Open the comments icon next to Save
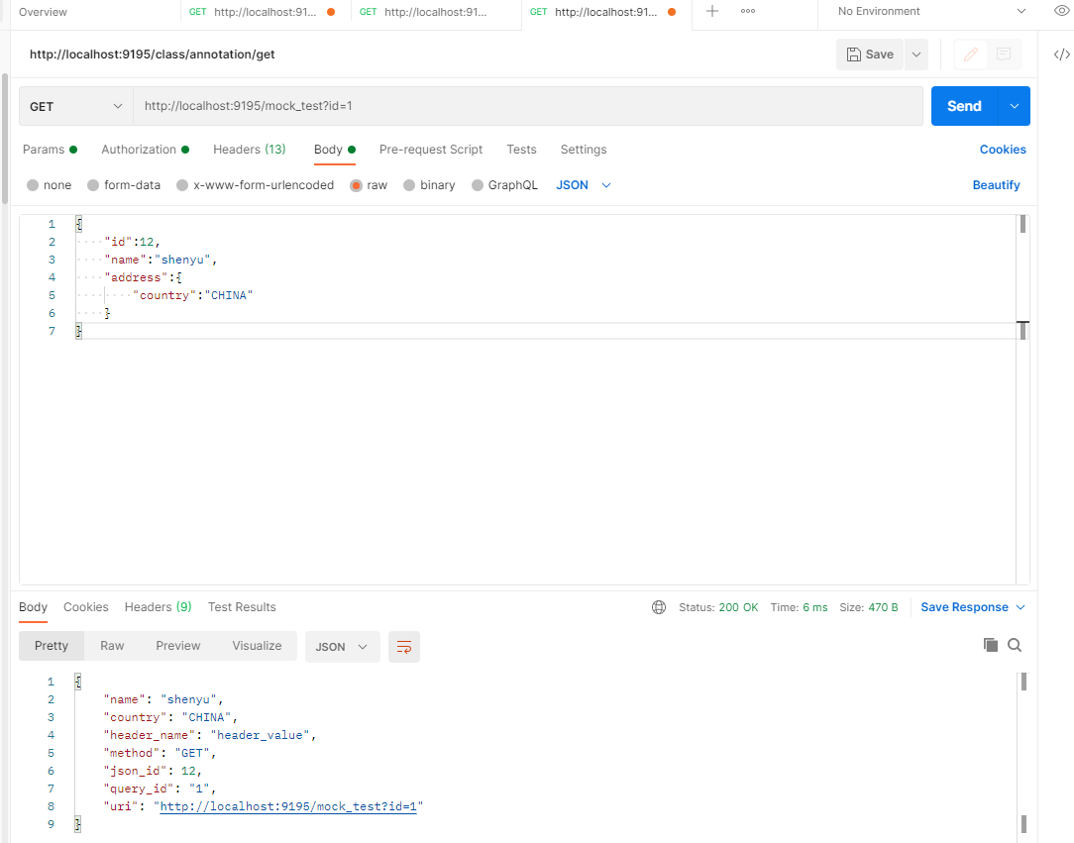 click(x=1004, y=54)
